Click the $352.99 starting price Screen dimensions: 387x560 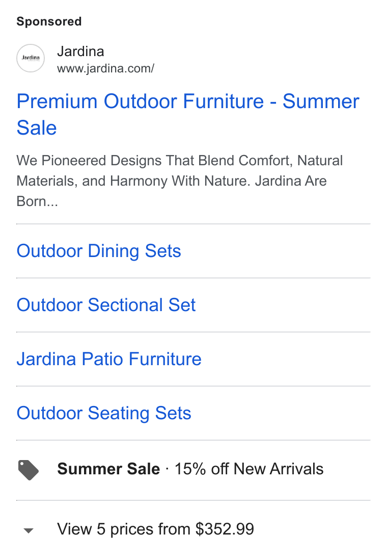pos(225,529)
